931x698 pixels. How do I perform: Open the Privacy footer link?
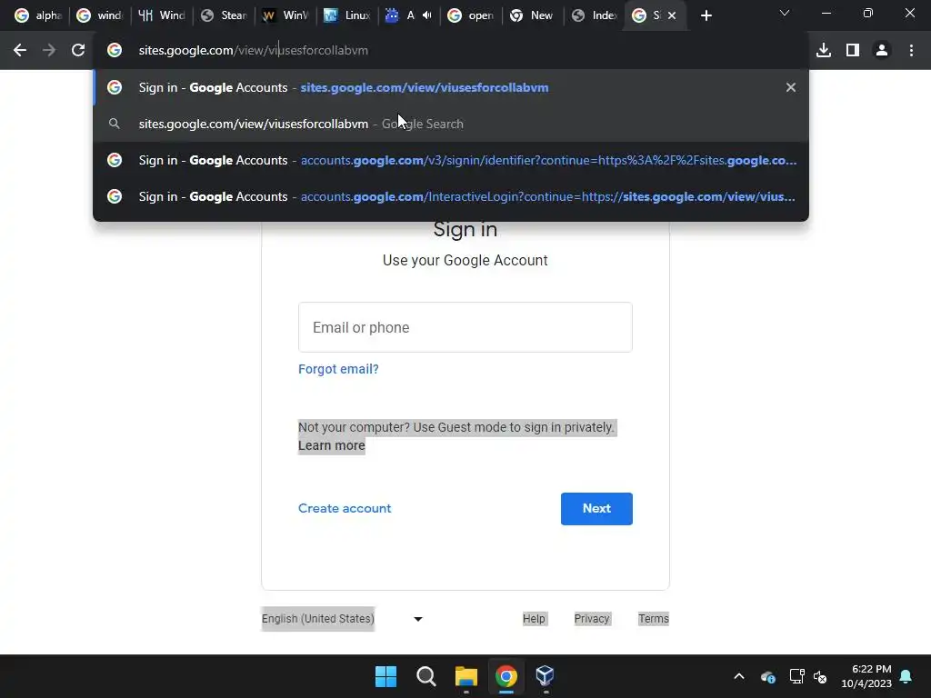[x=591, y=618]
